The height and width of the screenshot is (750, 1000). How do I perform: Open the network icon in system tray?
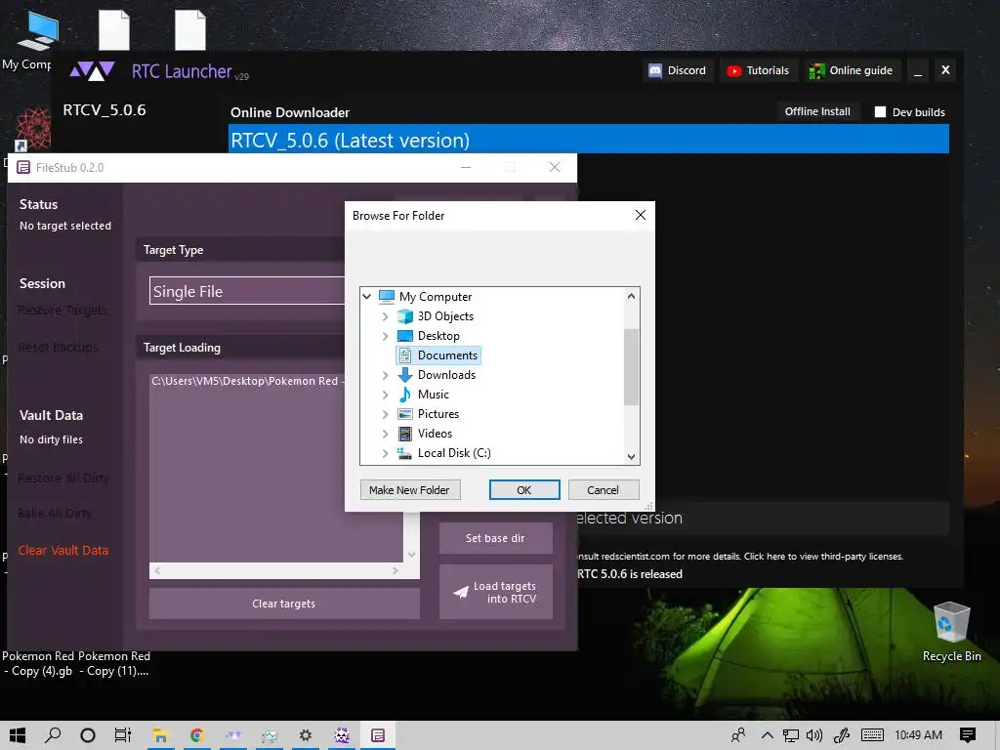tap(791, 735)
